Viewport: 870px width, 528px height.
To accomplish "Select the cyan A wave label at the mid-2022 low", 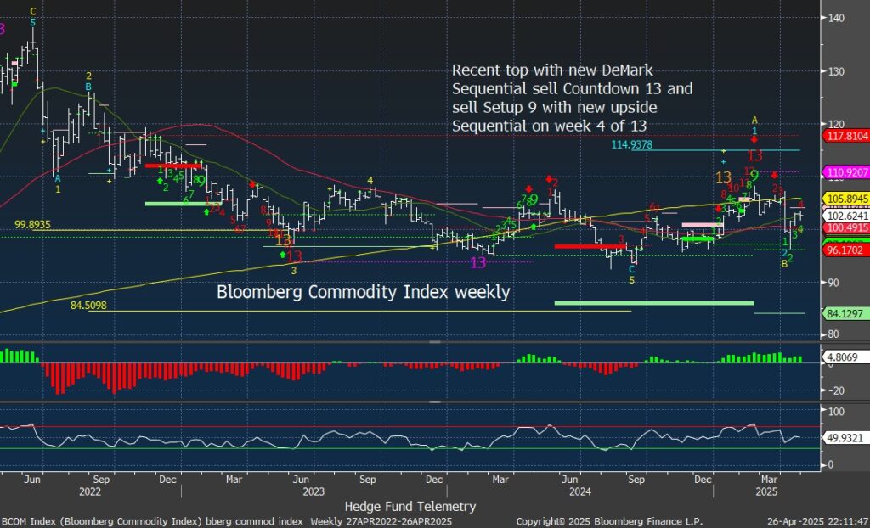I will [x=58, y=178].
